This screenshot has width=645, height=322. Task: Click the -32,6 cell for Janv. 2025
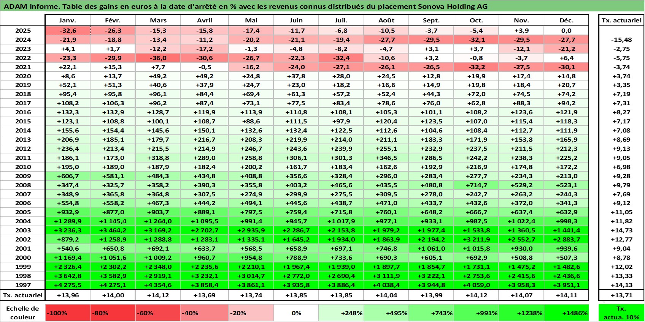tap(68, 31)
